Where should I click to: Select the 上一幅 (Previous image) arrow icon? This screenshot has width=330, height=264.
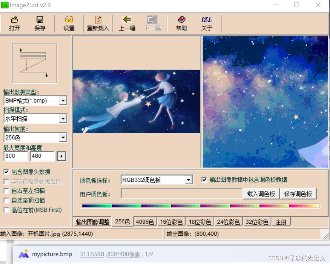tap(127, 23)
